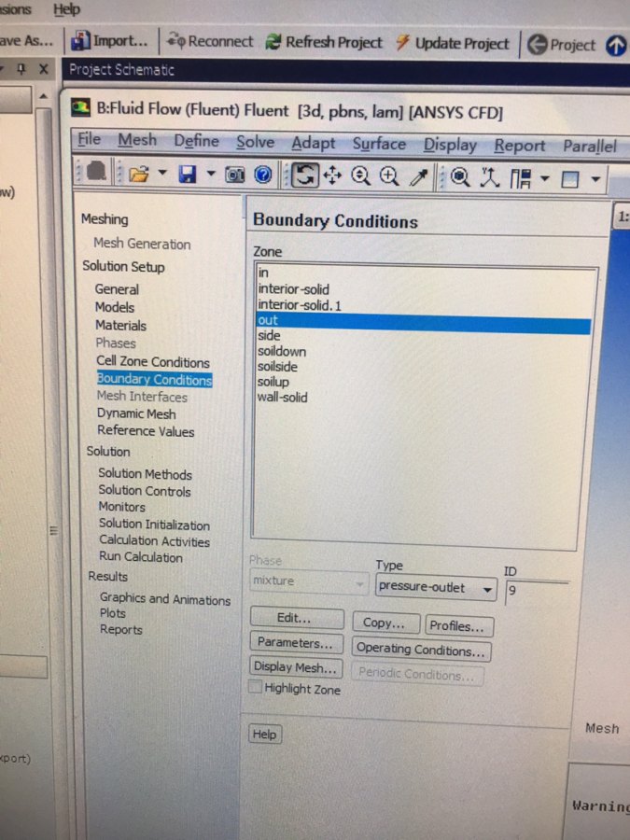This screenshot has width=630, height=840.
Task: Close the Workbench side panel
Action: click(x=44, y=68)
